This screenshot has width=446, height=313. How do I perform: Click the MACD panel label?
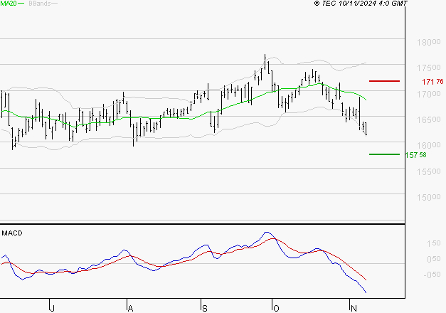tap(12, 233)
